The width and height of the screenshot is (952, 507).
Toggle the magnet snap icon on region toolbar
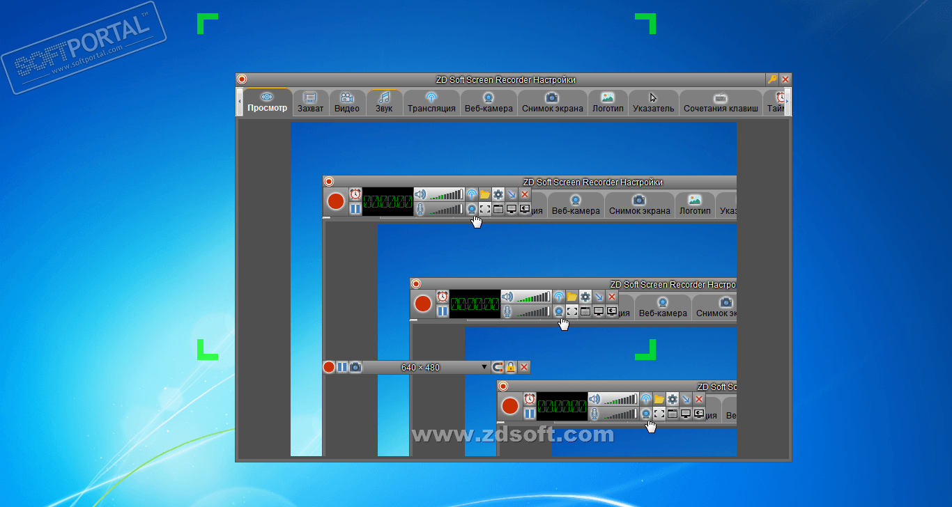pyautogui.click(x=498, y=367)
